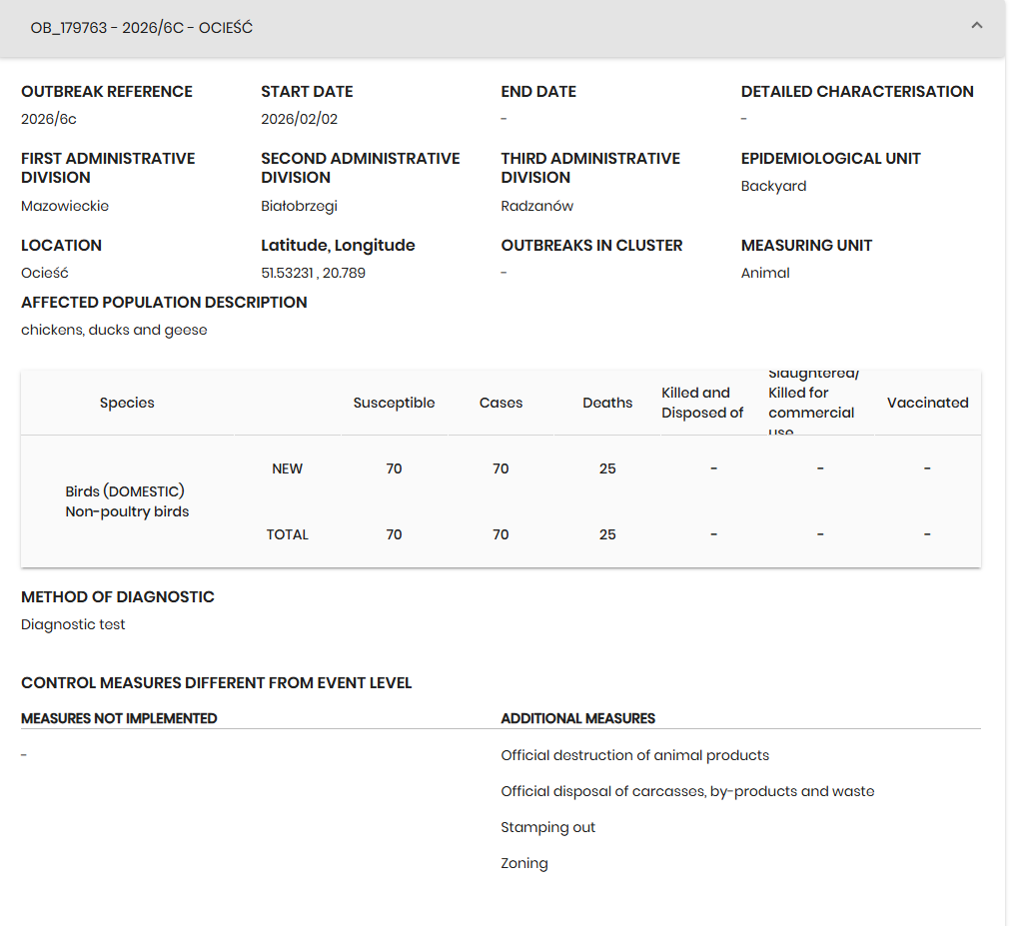Click the Stamping out measure
Screen dimensions: 1015x926
pos(547,827)
